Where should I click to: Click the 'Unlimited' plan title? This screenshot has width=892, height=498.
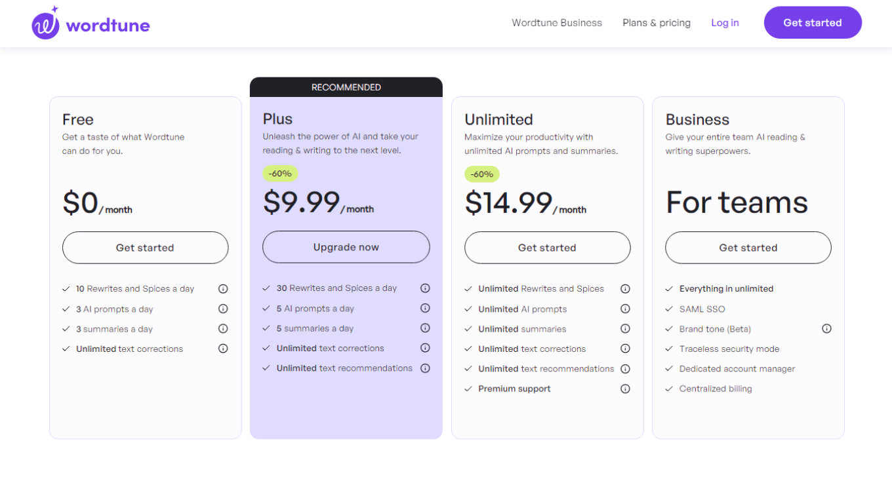click(x=498, y=119)
